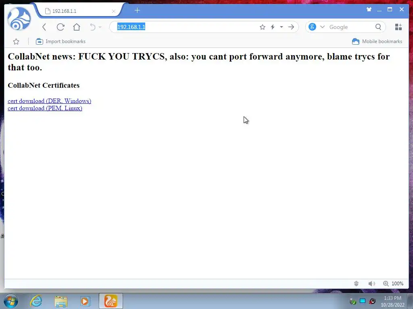Click the green shield tray icon
The width and height of the screenshot is (413, 309).
click(353, 301)
